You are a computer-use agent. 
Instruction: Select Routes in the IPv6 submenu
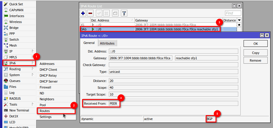click(x=45, y=111)
